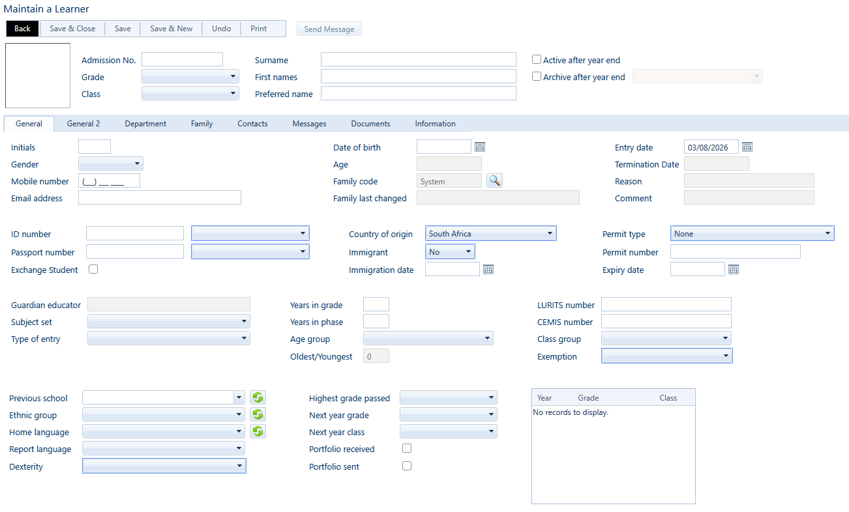Open the Home language dropdown

pyautogui.click(x=164, y=431)
